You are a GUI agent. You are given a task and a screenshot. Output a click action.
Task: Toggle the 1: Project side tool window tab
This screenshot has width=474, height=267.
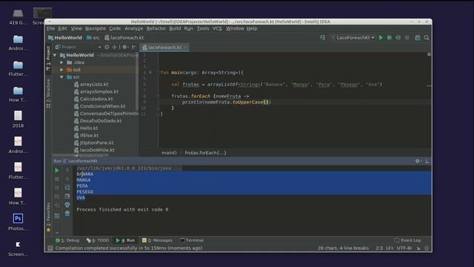48,59
